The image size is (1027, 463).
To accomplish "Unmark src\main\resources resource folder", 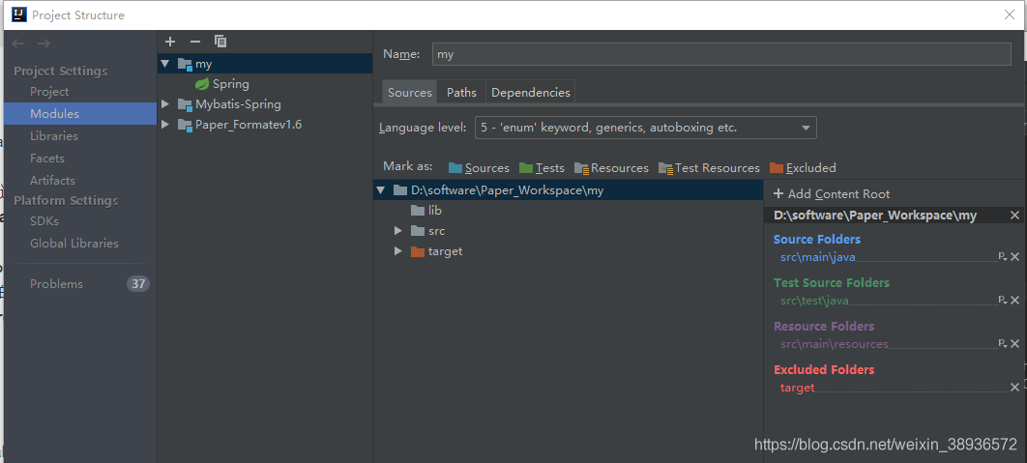I will point(1015,343).
